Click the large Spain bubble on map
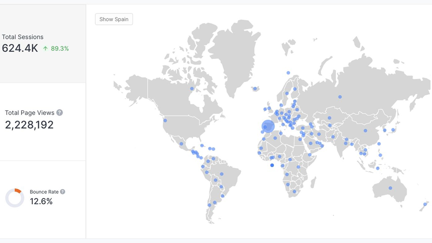The image size is (432, 243). click(268, 126)
